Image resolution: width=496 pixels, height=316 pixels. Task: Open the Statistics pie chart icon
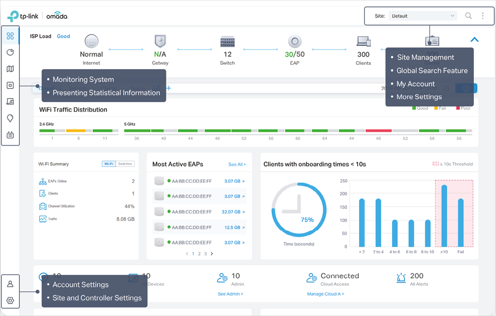[10, 53]
